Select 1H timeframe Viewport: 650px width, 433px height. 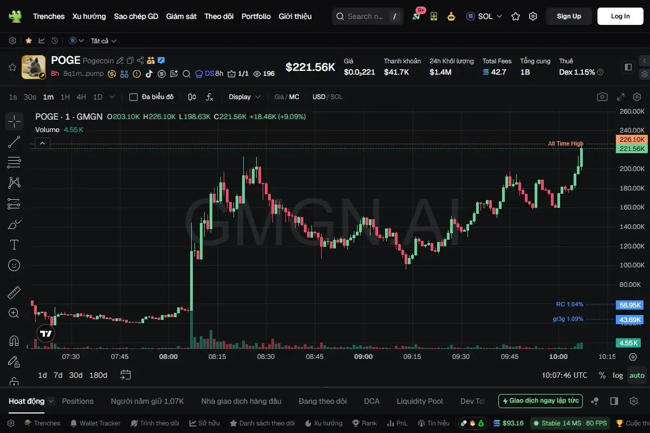coord(65,97)
